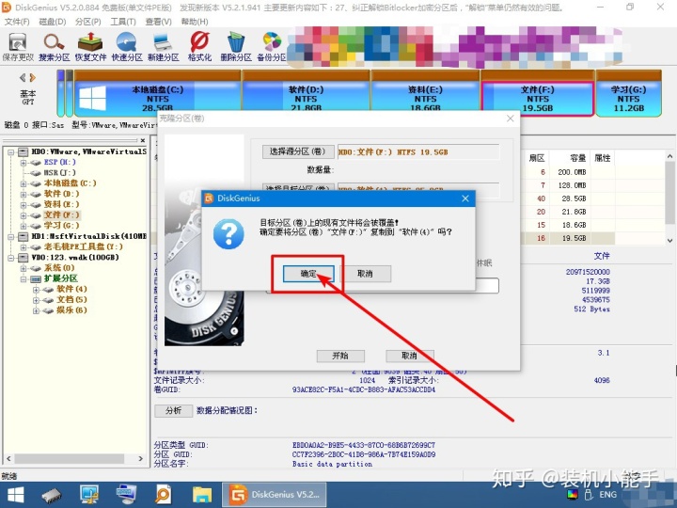Cancel in the DiskGenius confirmation dialog
Viewport: 677px width, 508px height.
365,274
